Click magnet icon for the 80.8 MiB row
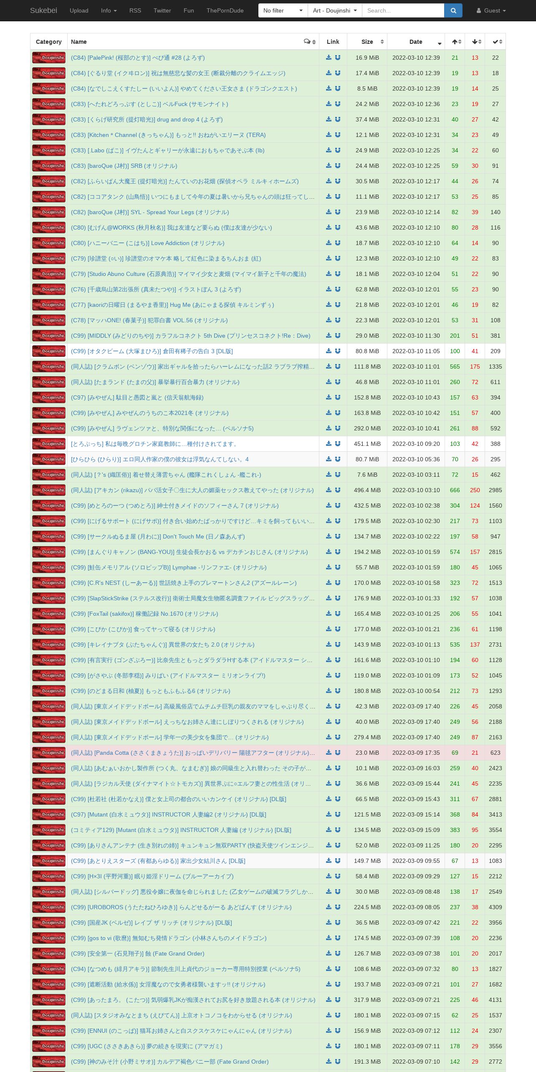 point(338,351)
